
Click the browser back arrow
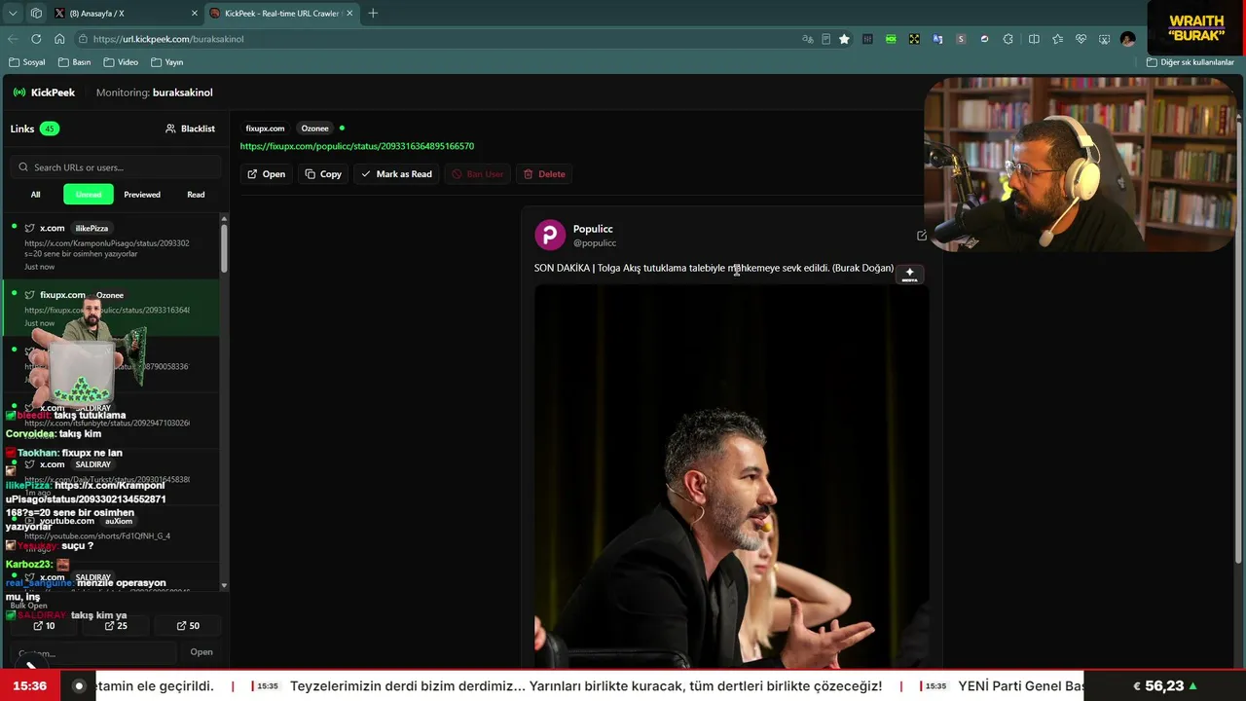click(13, 39)
